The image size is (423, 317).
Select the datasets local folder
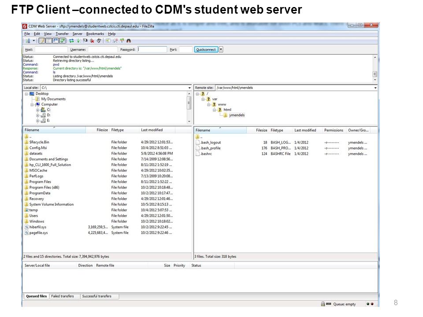tap(36, 153)
